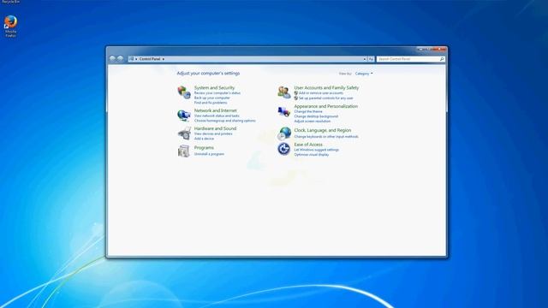
Task: Open the Ease of Access icon
Action: (x=283, y=149)
